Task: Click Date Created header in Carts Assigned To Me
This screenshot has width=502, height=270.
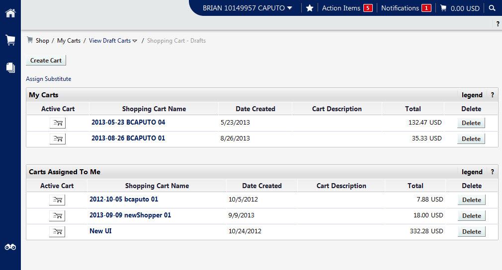Action: [262, 186]
